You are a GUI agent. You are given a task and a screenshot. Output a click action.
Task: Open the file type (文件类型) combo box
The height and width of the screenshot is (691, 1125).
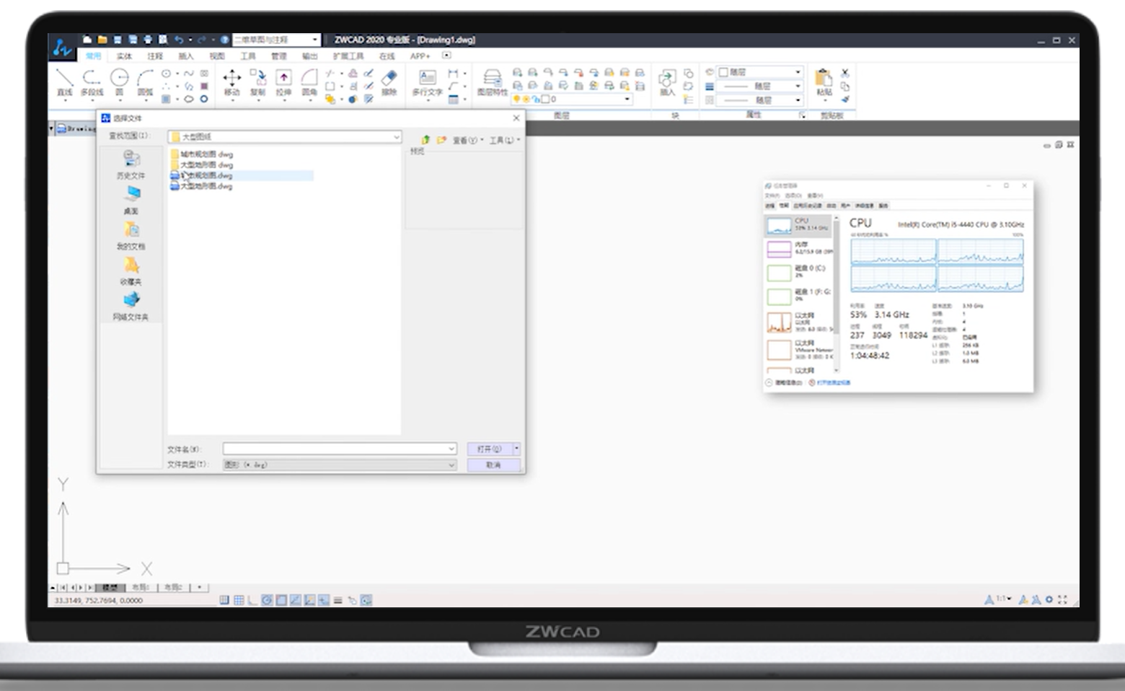339,465
